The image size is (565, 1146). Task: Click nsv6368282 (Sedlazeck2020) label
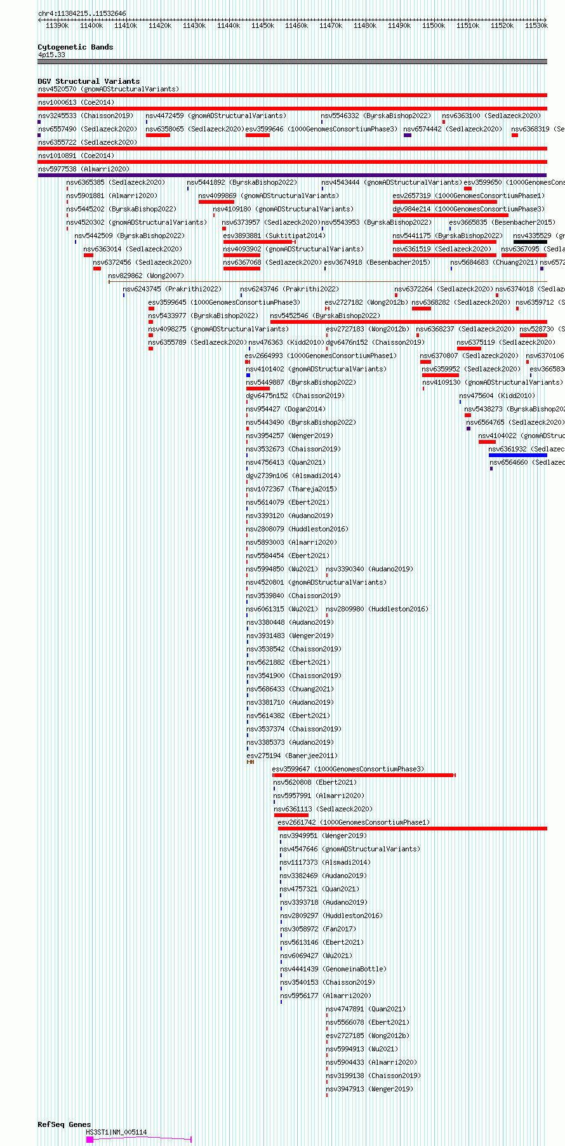tap(461, 302)
